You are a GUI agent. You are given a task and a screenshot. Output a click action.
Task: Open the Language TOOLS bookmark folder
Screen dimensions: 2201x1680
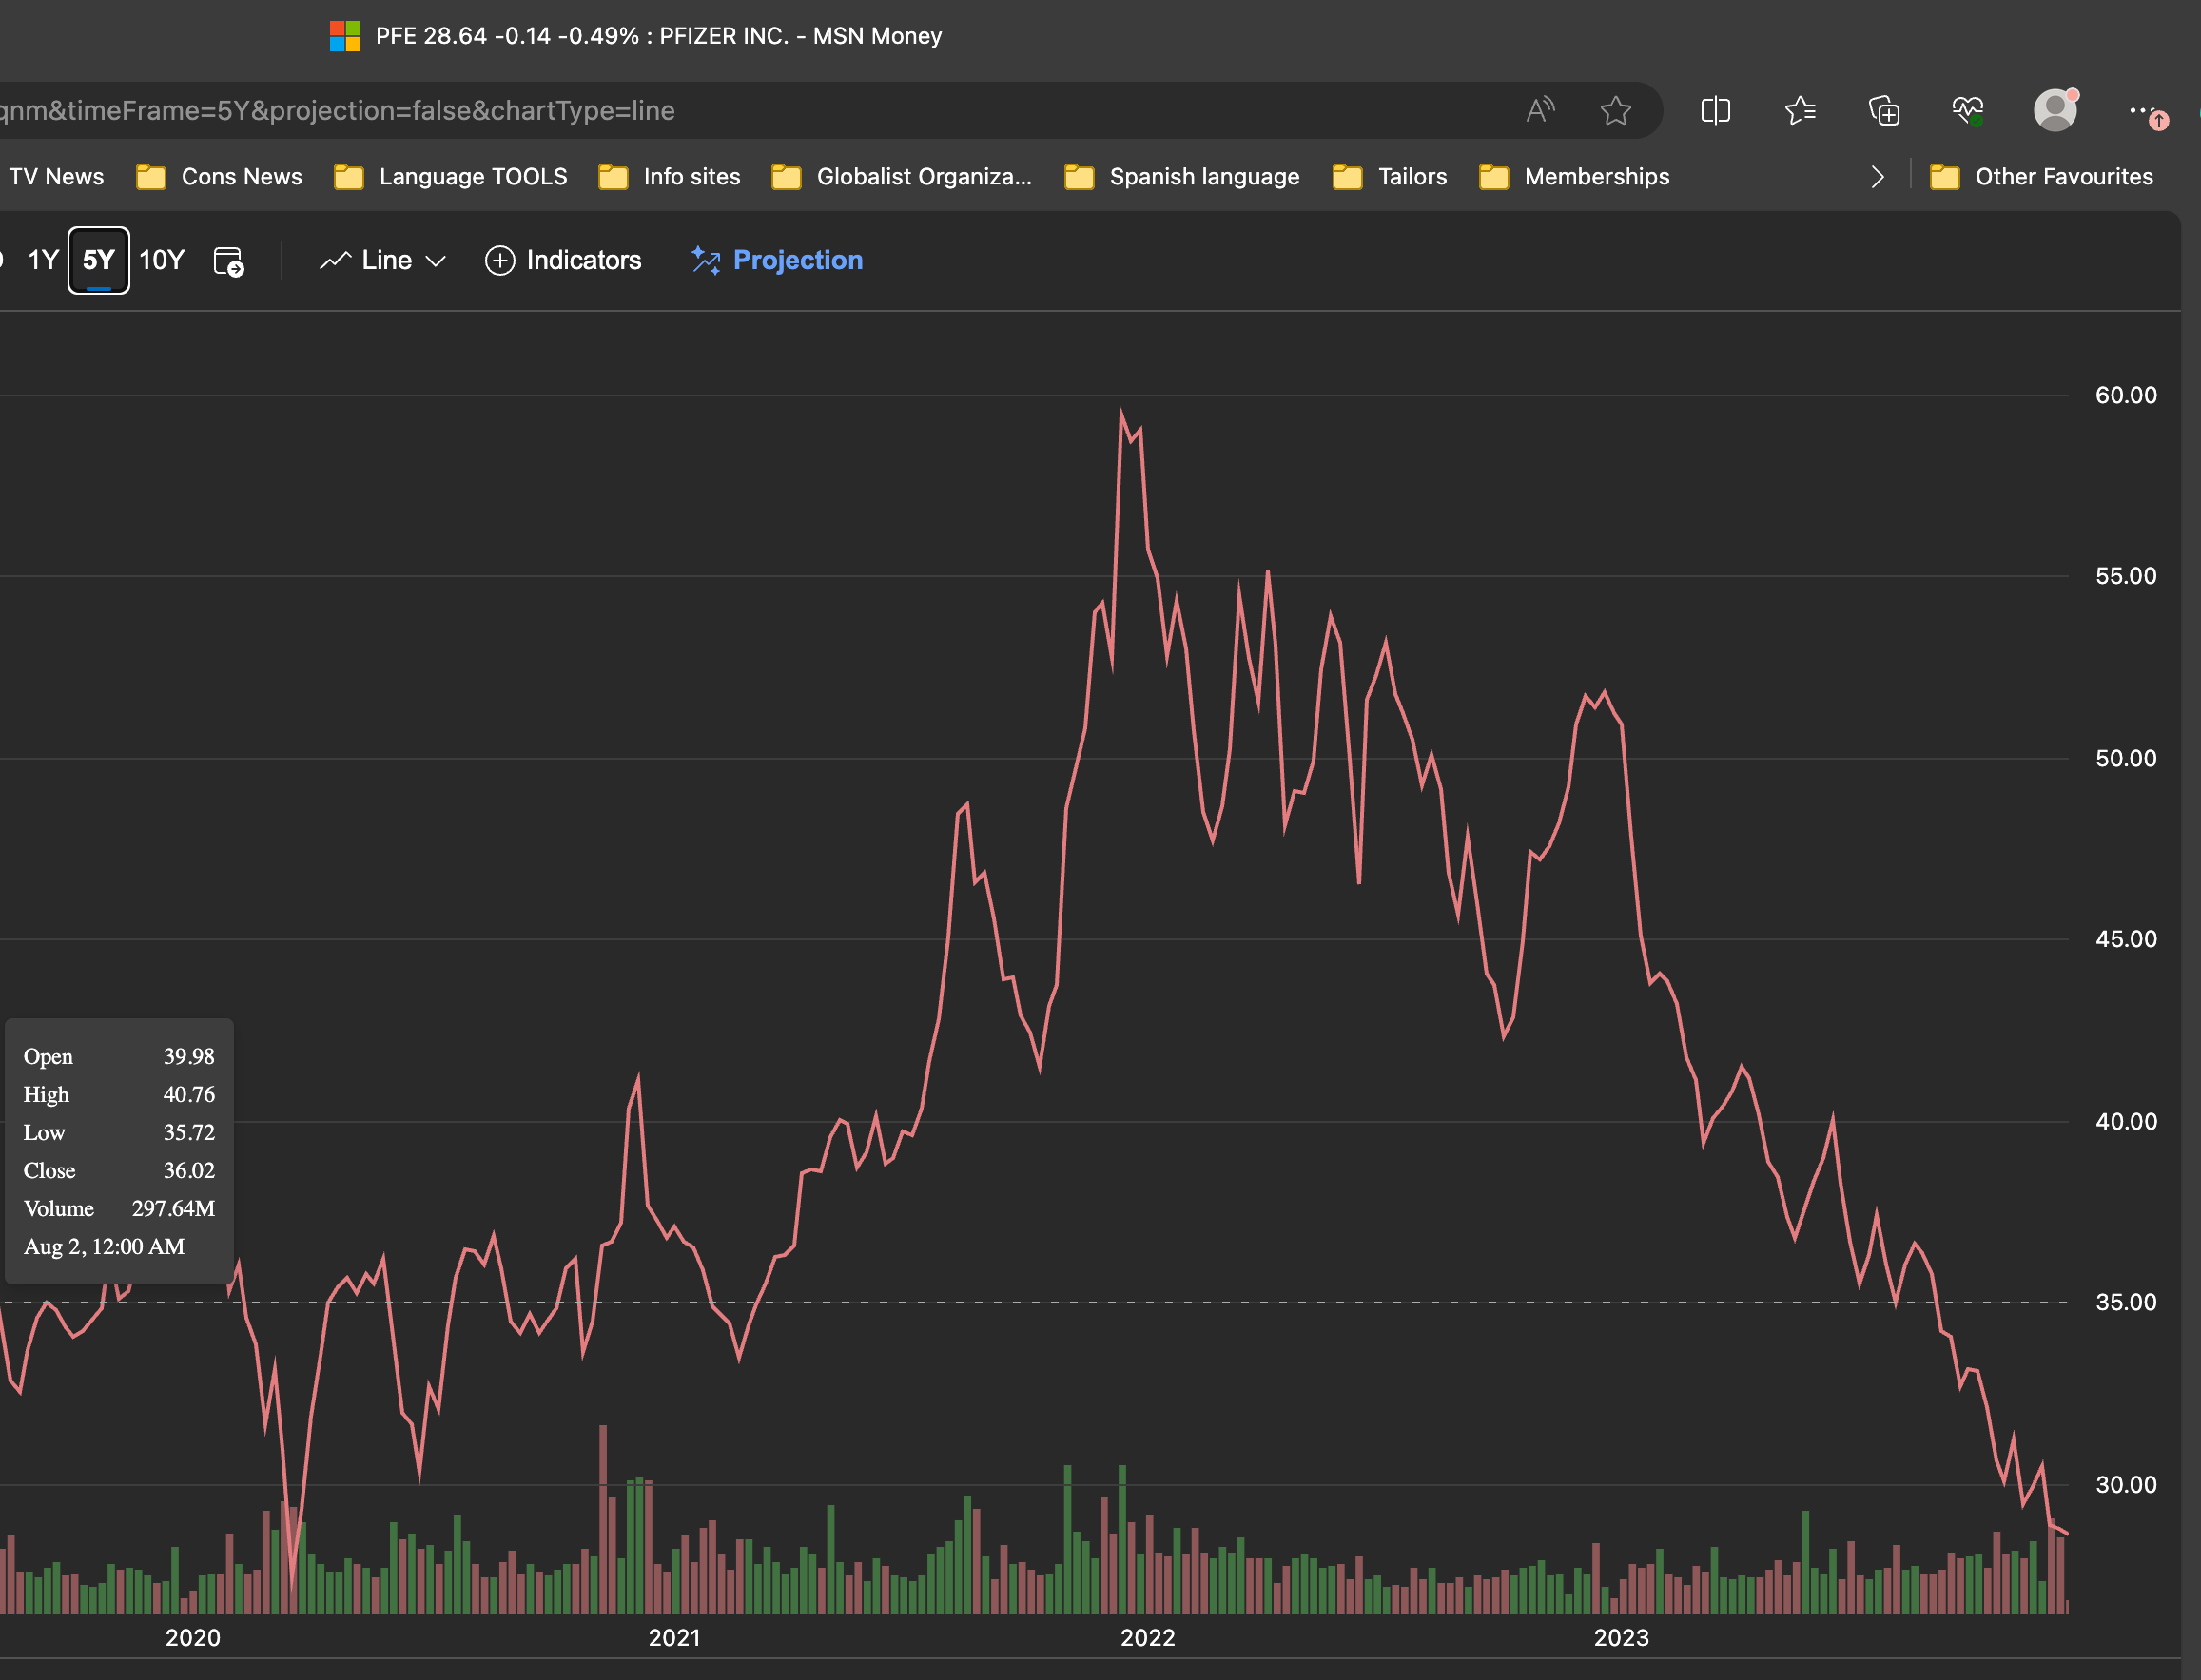[x=451, y=177]
